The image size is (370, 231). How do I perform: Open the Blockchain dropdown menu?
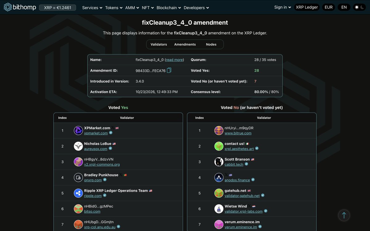(x=169, y=8)
